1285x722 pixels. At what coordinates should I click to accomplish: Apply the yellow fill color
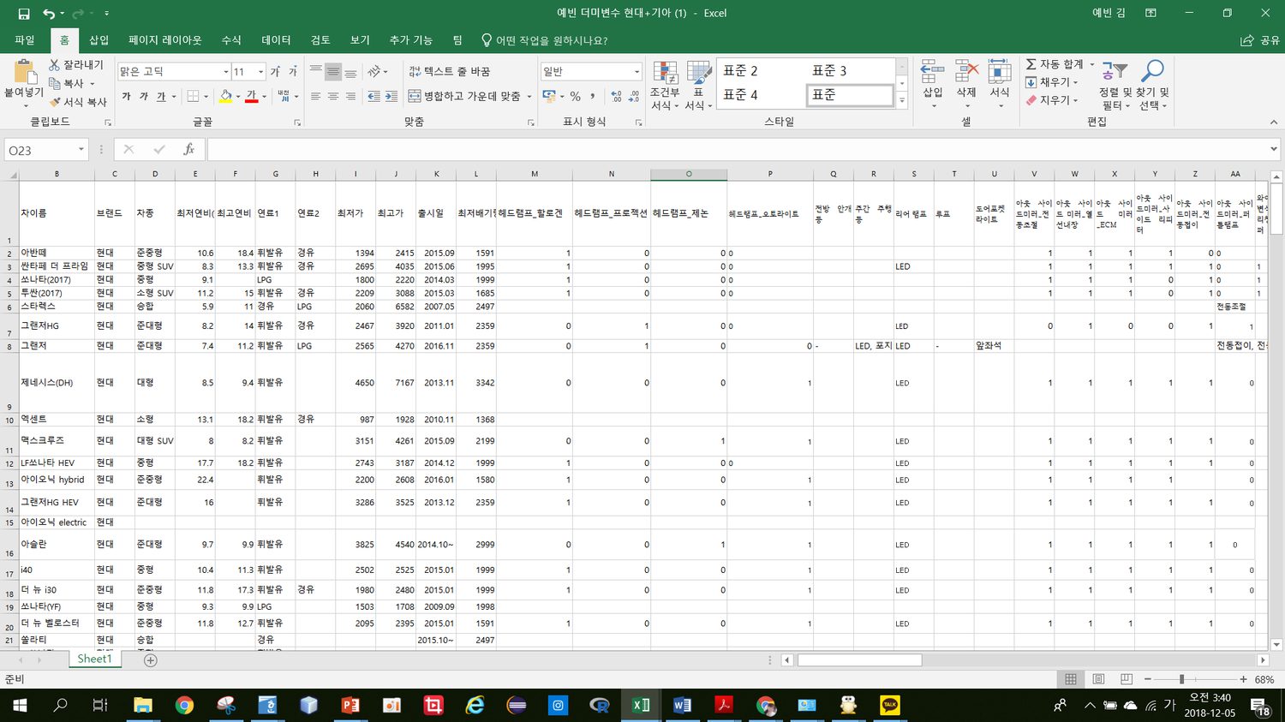(x=226, y=97)
